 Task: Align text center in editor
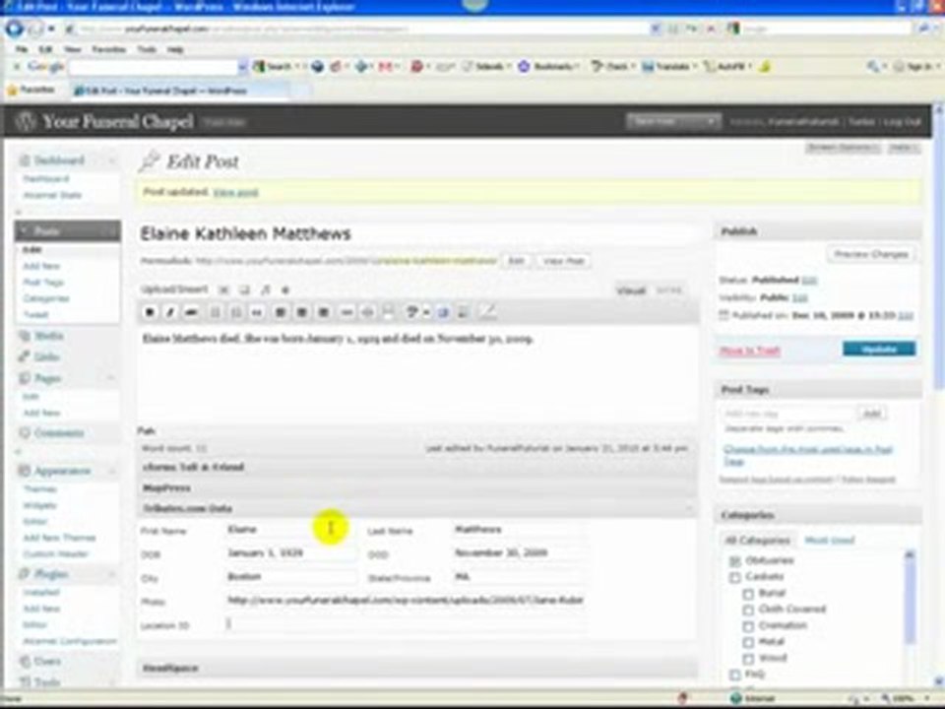(302, 312)
